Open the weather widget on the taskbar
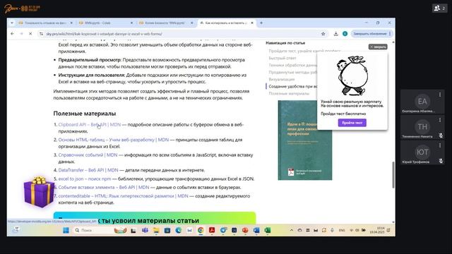Screen dimensions: 452x254 16,229
